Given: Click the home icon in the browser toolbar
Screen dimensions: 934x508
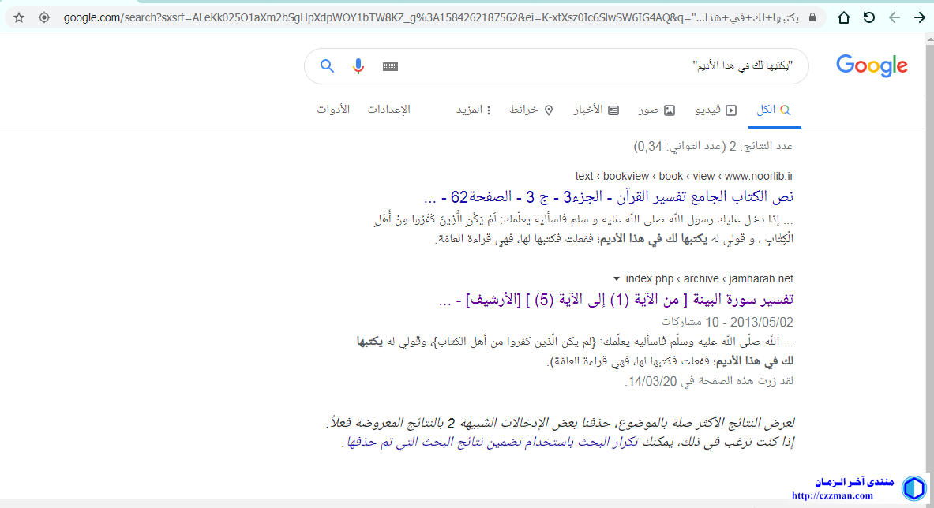Looking at the screenshot, I should [844, 17].
